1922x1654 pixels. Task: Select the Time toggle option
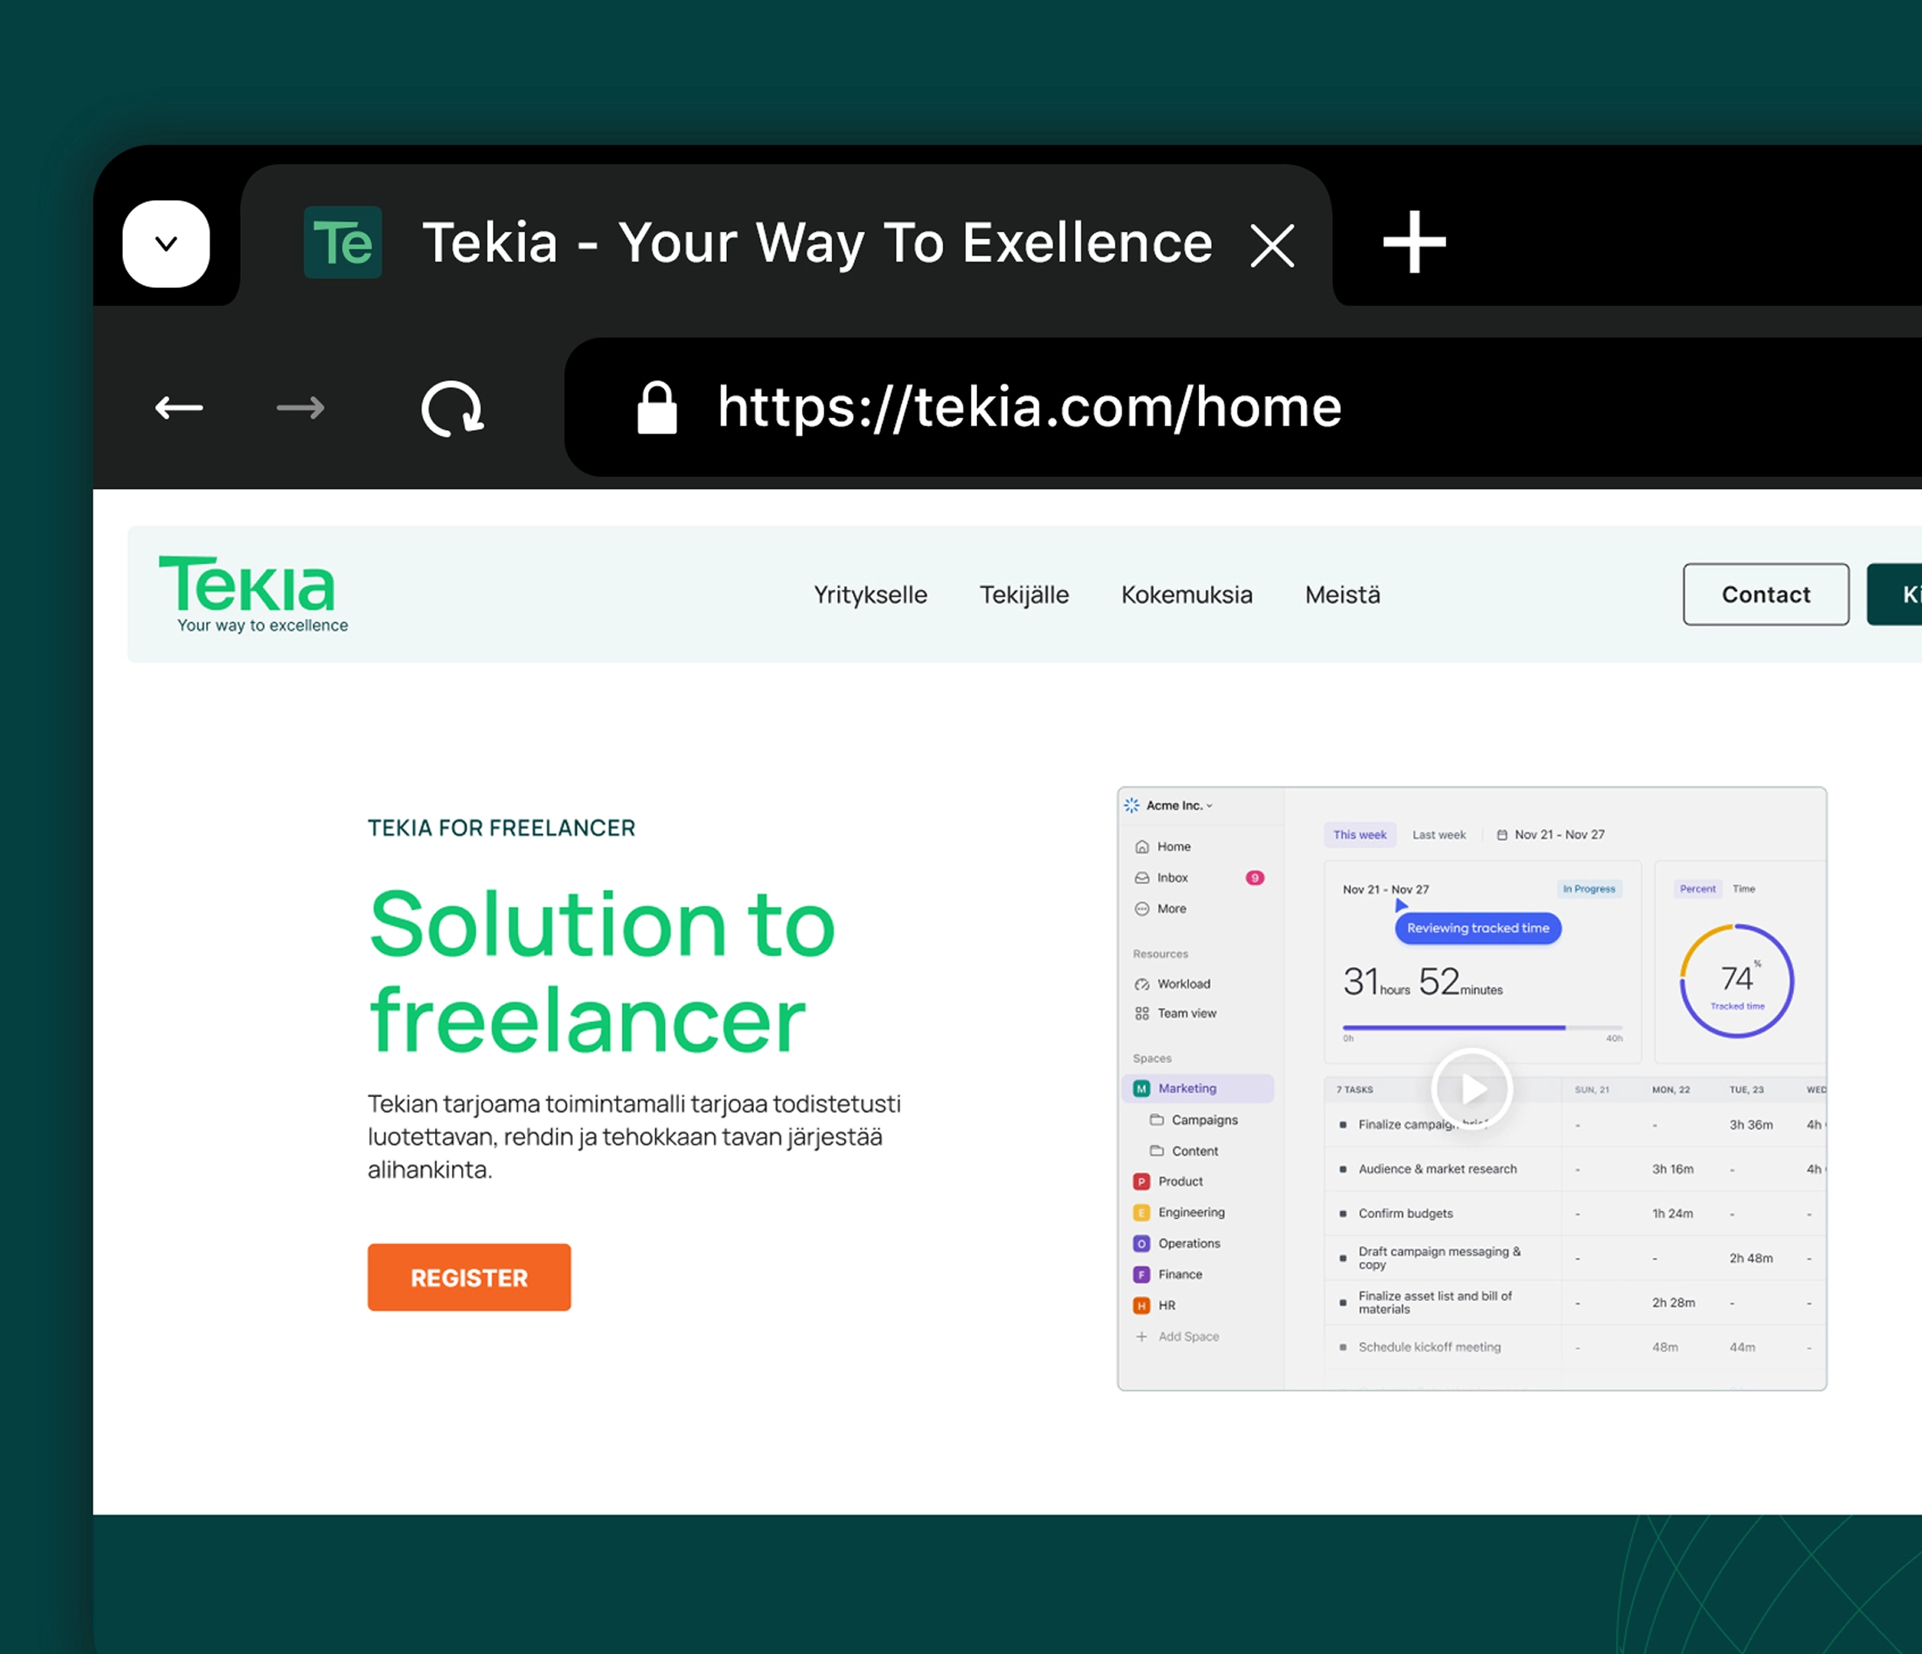click(x=1744, y=888)
